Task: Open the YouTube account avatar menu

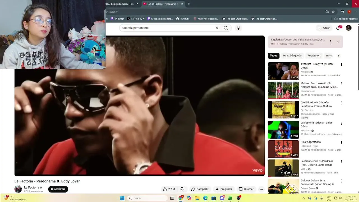Action: pos(349,28)
